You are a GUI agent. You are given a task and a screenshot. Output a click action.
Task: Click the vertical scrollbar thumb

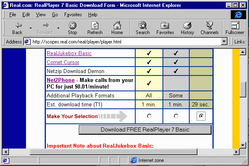coord(243,90)
